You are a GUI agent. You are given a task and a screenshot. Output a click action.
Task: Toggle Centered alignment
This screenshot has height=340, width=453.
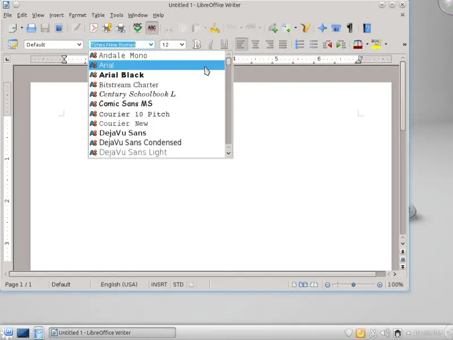point(255,44)
